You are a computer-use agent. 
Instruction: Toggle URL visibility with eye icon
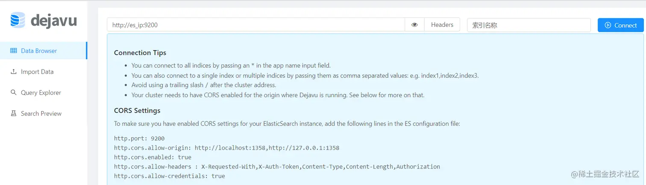pos(414,25)
